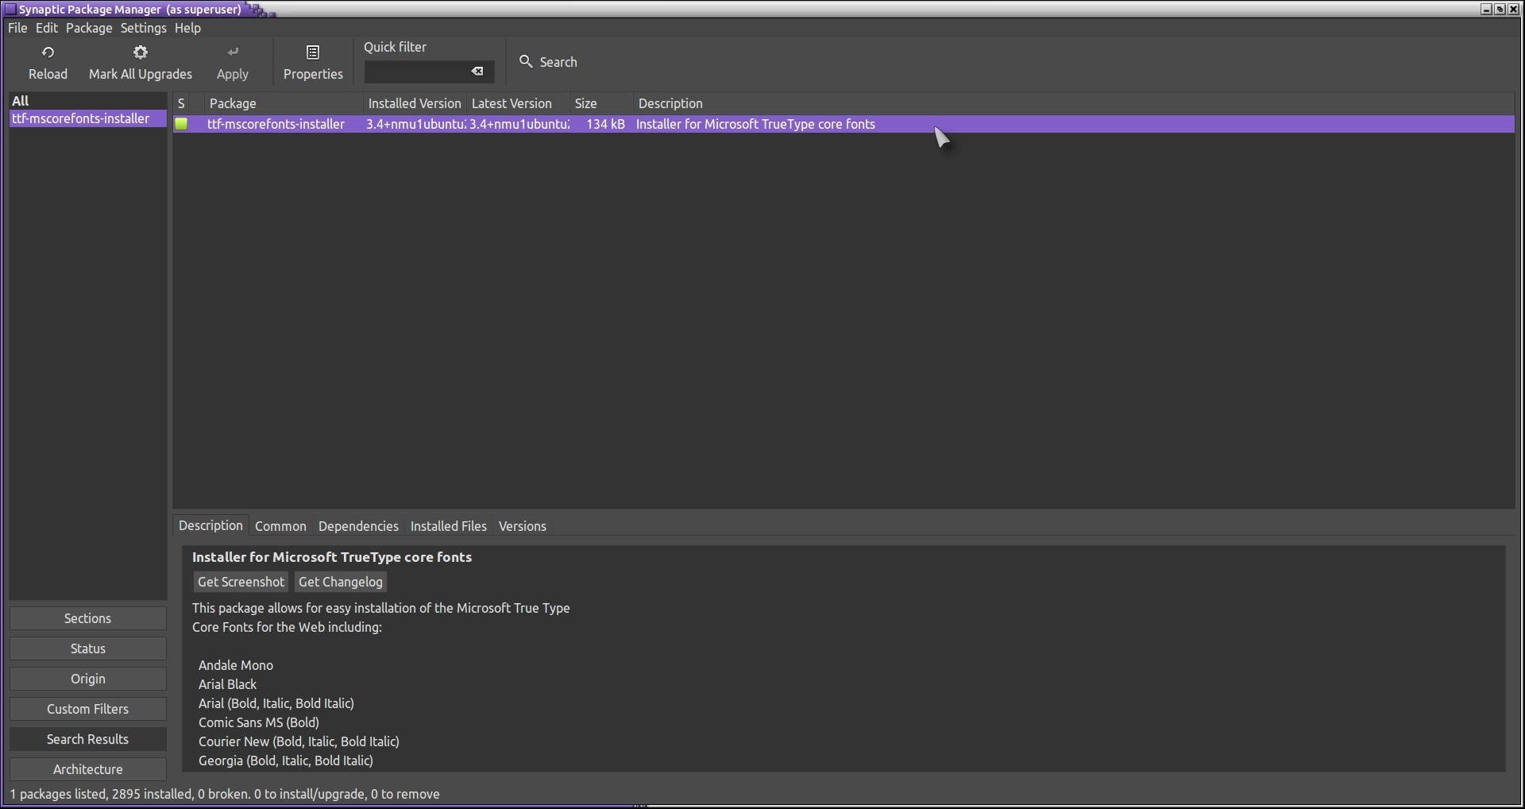Select All in the left filter list
This screenshot has width=1525, height=809.
point(88,101)
